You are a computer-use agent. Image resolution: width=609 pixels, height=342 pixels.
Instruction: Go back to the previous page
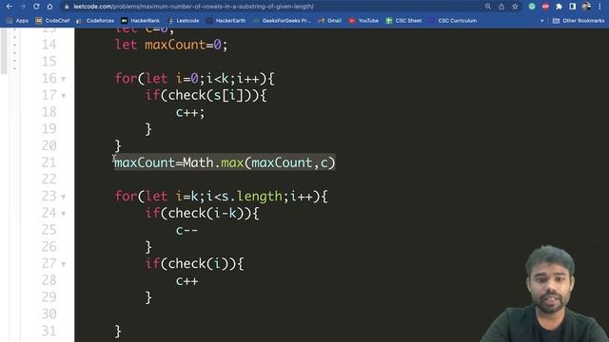[x=9, y=7]
